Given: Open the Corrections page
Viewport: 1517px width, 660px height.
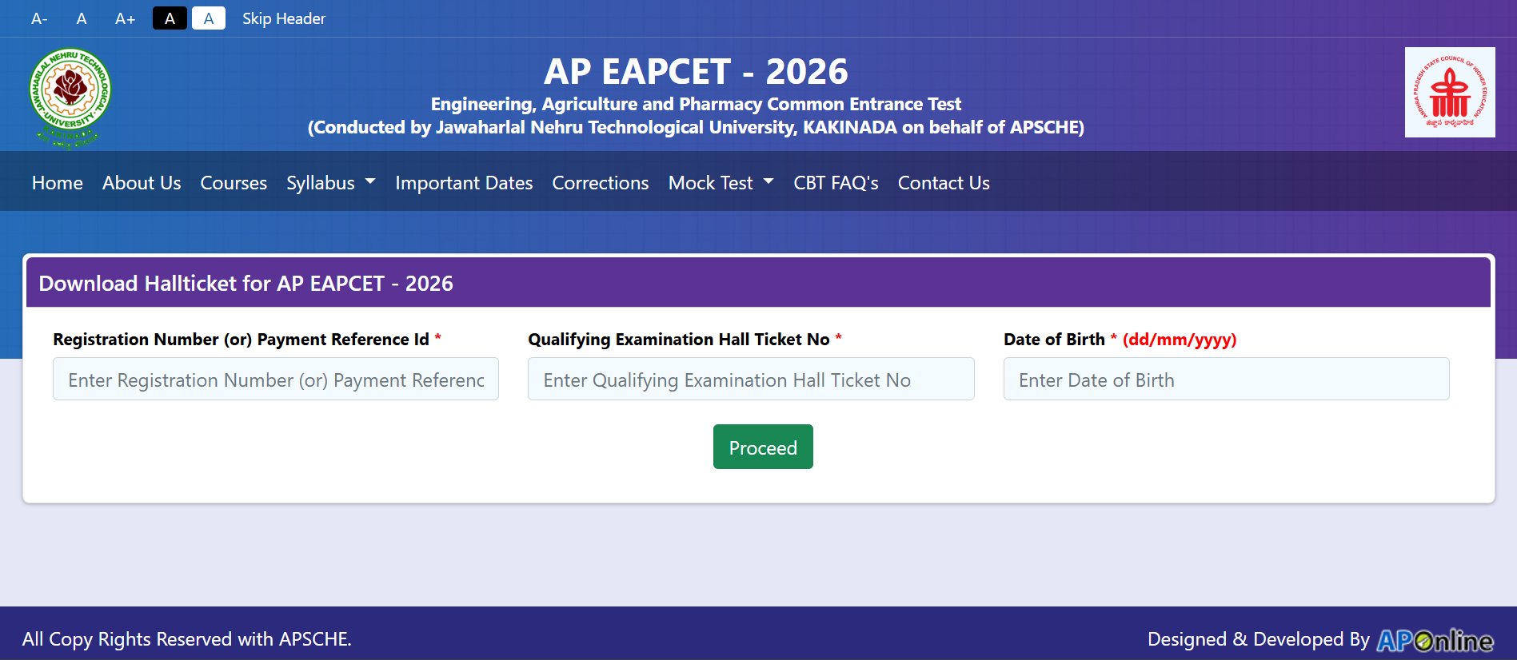Looking at the screenshot, I should 601,183.
